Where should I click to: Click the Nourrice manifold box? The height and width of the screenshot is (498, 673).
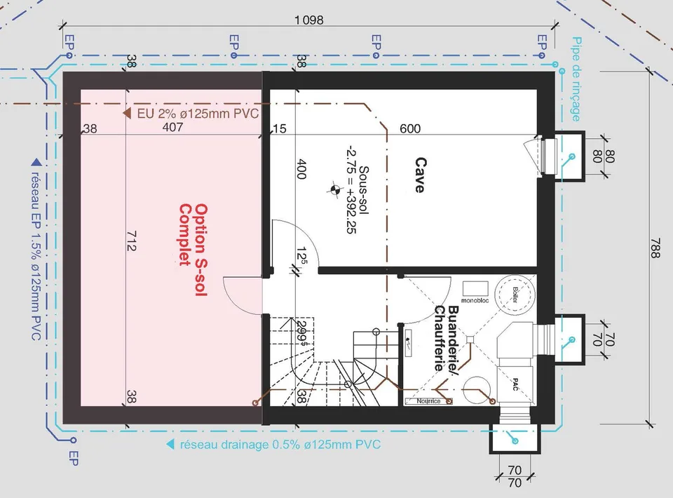pyautogui.click(x=428, y=401)
